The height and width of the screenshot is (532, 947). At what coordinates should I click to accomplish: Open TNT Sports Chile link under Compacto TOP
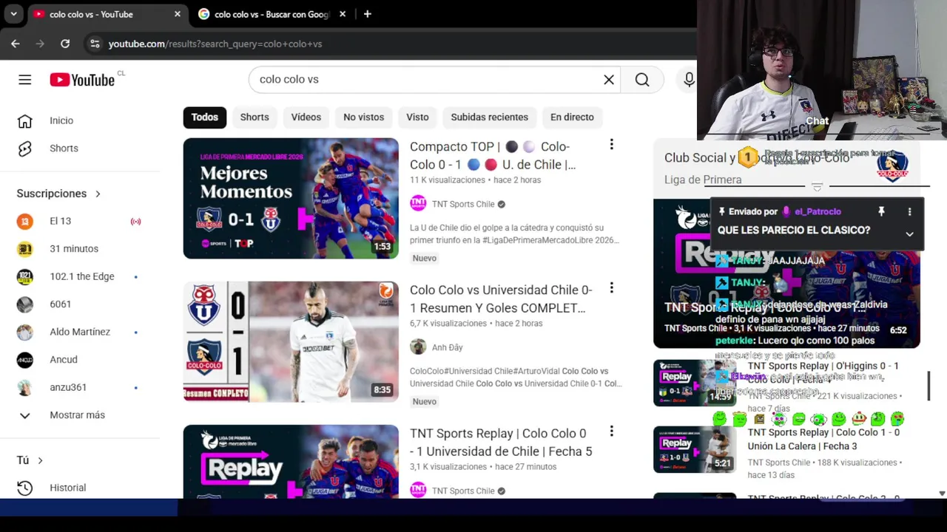tap(463, 204)
